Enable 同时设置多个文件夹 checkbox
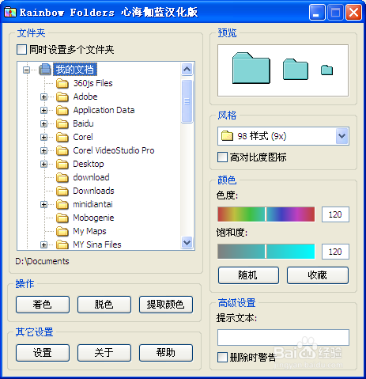366x379 pixels. pyautogui.click(x=21, y=50)
